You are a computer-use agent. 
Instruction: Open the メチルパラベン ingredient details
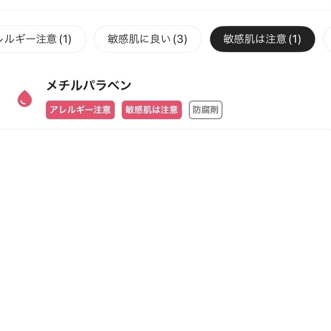(89, 86)
